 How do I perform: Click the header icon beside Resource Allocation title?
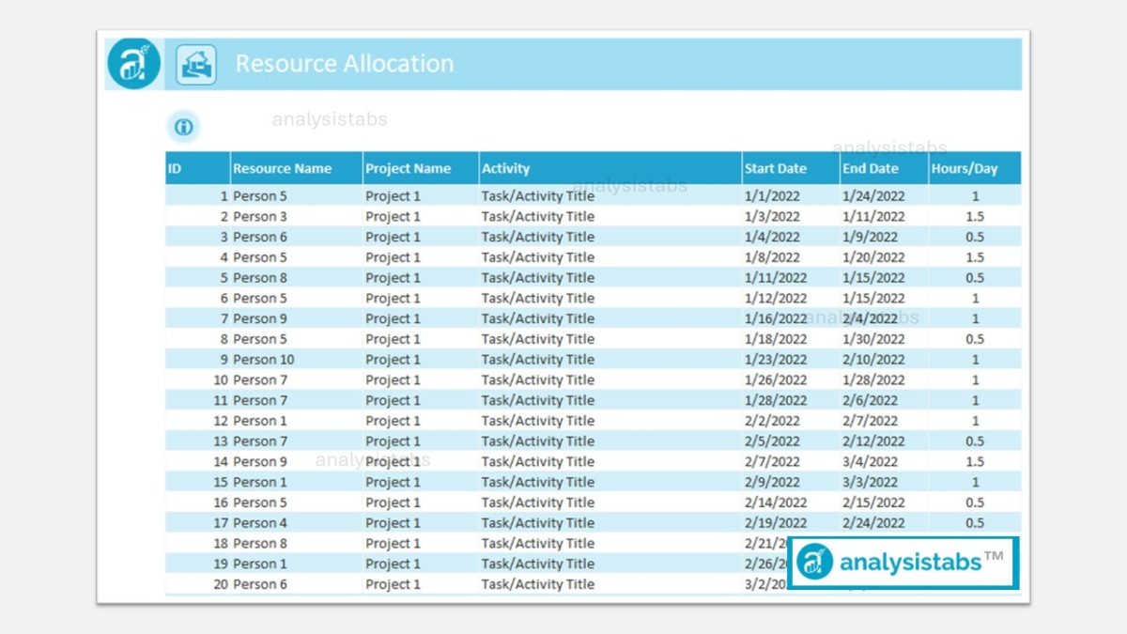click(195, 64)
